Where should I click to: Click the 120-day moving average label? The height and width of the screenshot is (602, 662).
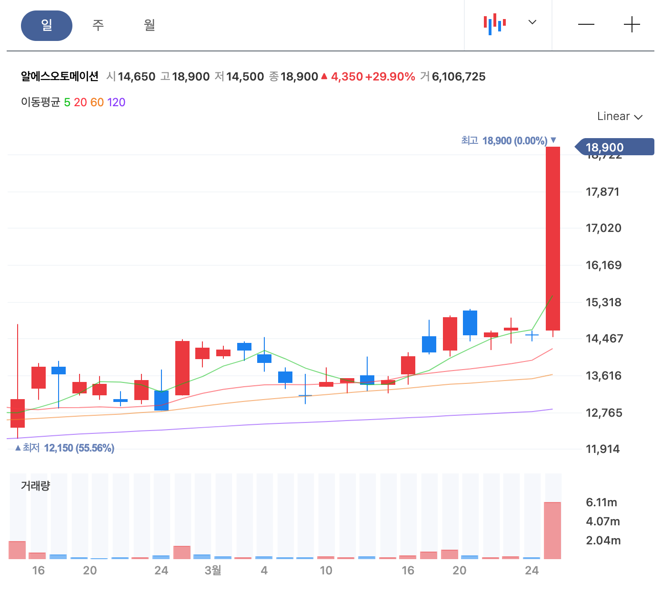tap(116, 102)
